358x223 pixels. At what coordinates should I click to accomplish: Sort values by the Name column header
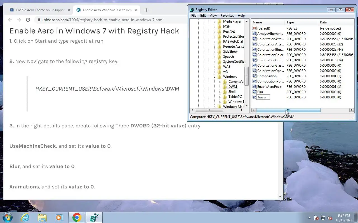pos(268,22)
